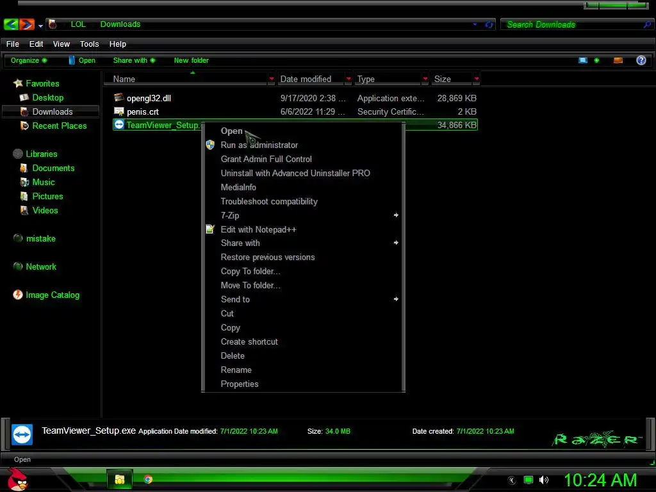Click the volume speaker tray icon
The height and width of the screenshot is (492, 656).
(544, 480)
